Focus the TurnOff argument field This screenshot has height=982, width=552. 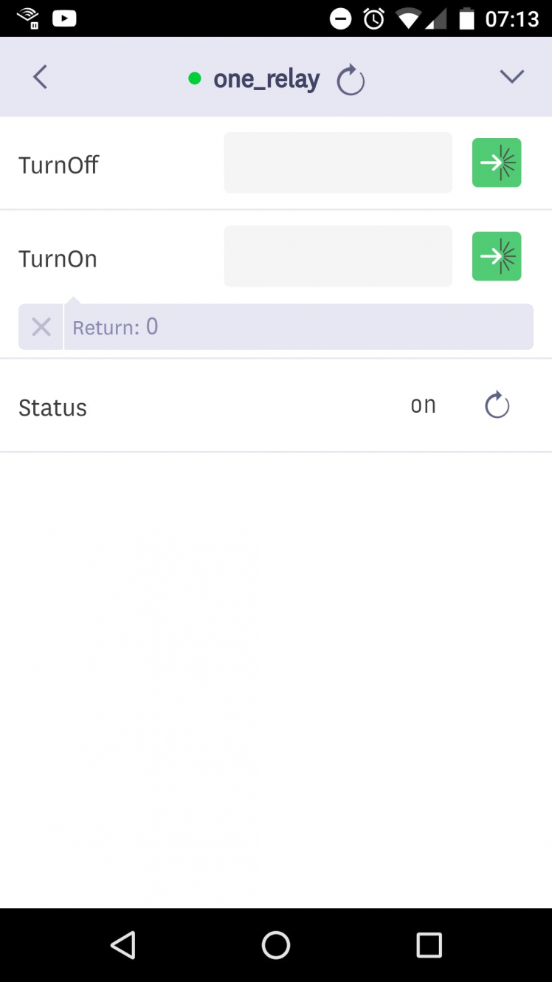(338, 162)
